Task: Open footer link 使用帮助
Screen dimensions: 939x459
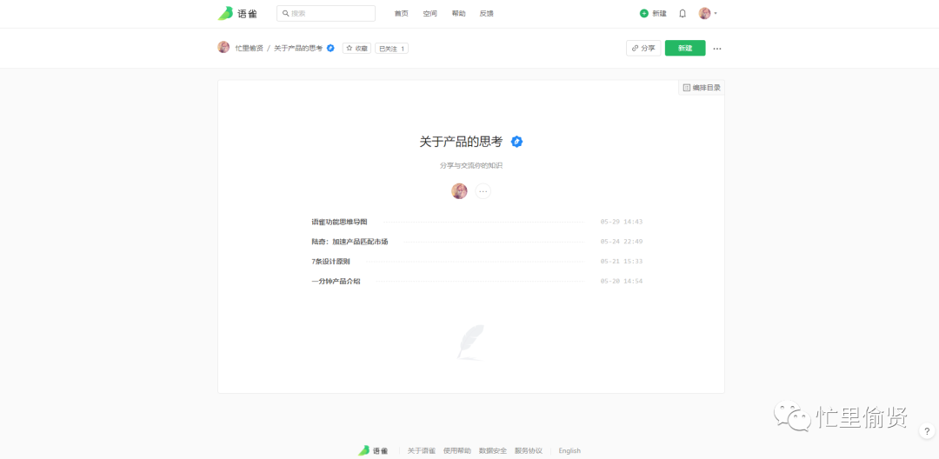Action: pyautogui.click(x=457, y=450)
